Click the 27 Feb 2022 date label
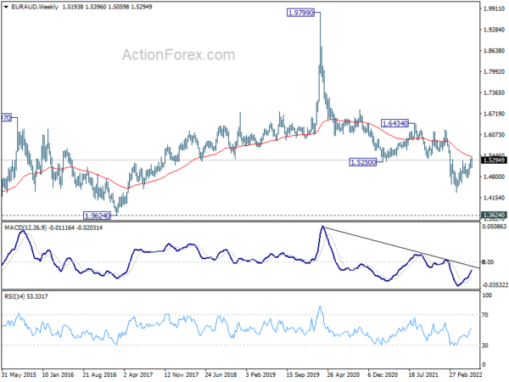 tap(466, 374)
